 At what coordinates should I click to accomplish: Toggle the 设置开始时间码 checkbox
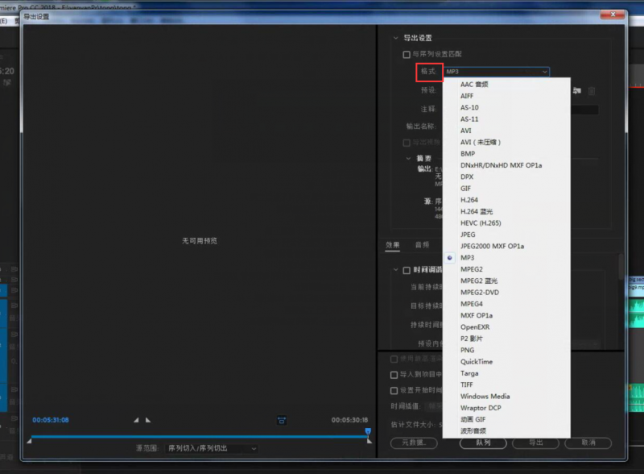pos(394,391)
